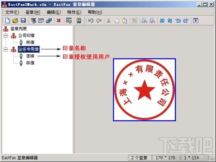Maximize the EastFax editor window
The image size is (216, 162).
pyautogui.click(x=205, y=4)
